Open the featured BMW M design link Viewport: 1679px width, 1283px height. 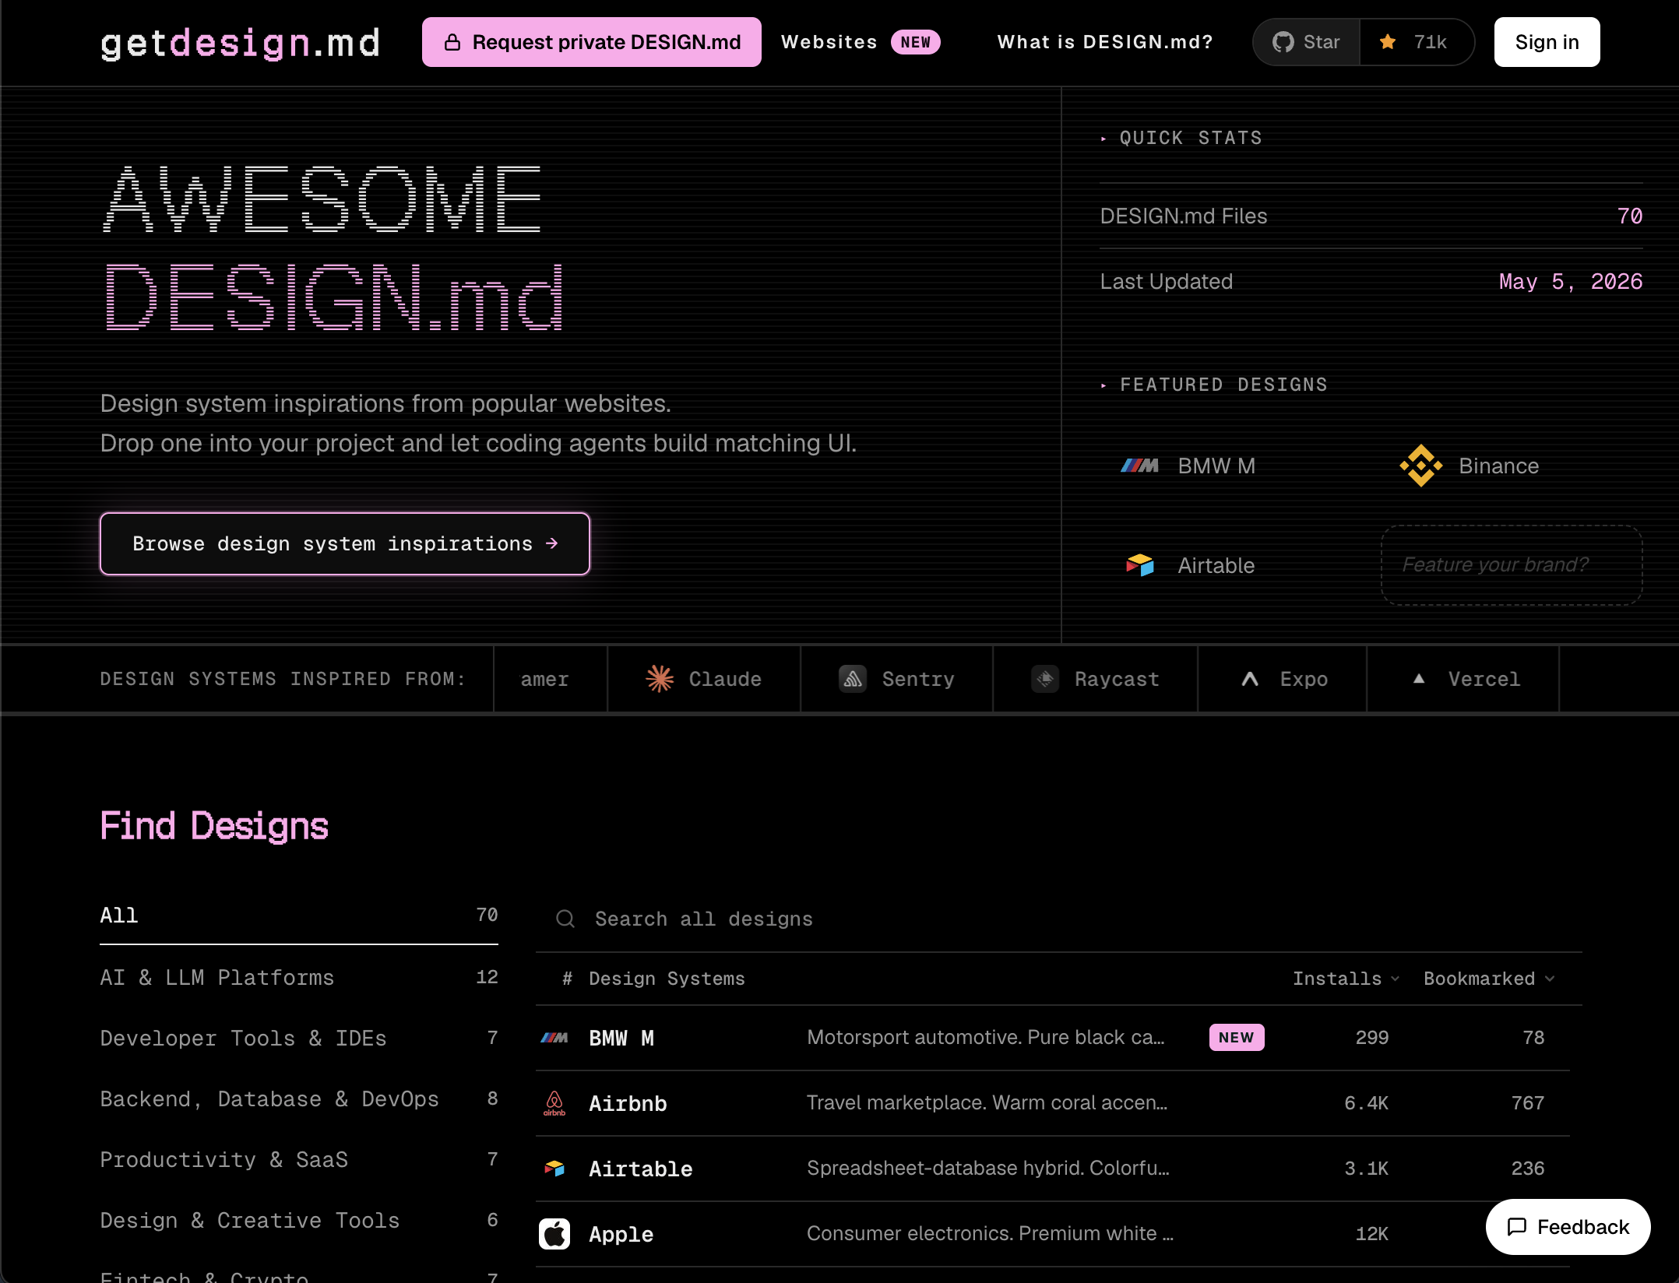coord(1216,466)
